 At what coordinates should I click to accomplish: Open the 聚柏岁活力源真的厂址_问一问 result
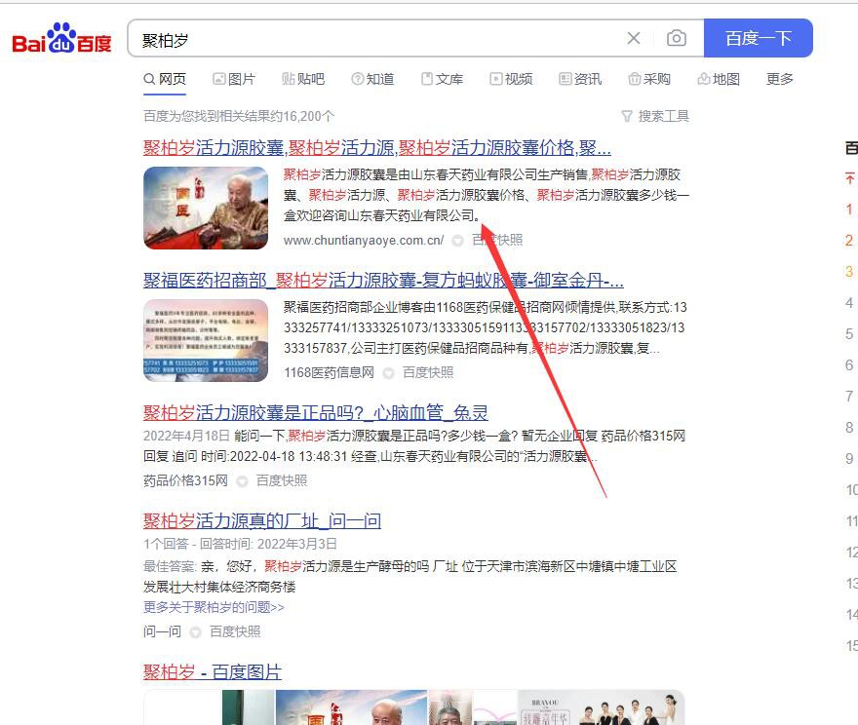(262, 521)
